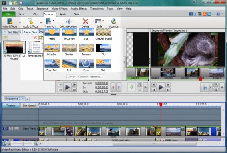Viewport: 227px width, 153px height.
Task: Choose the Heart transition
Action: click(x=52, y=34)
